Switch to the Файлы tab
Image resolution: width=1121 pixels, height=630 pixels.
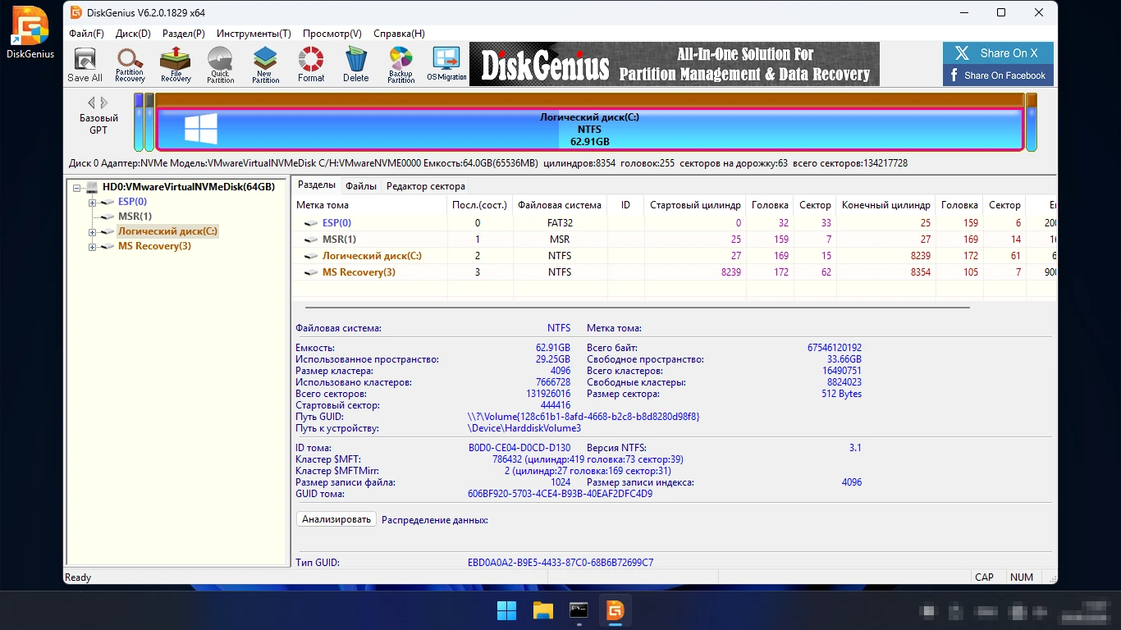pos(361,186)
